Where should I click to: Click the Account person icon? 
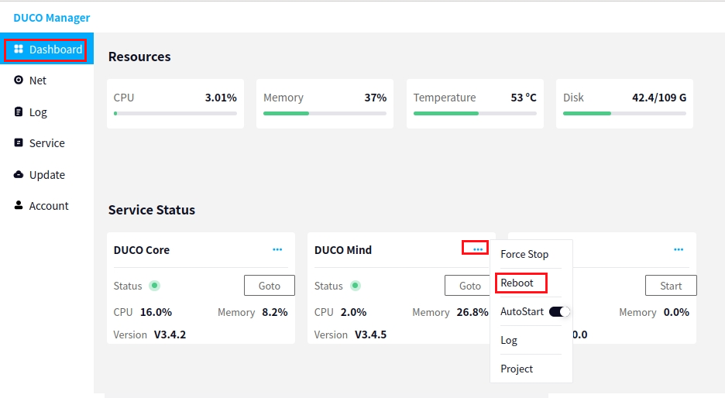19,205
